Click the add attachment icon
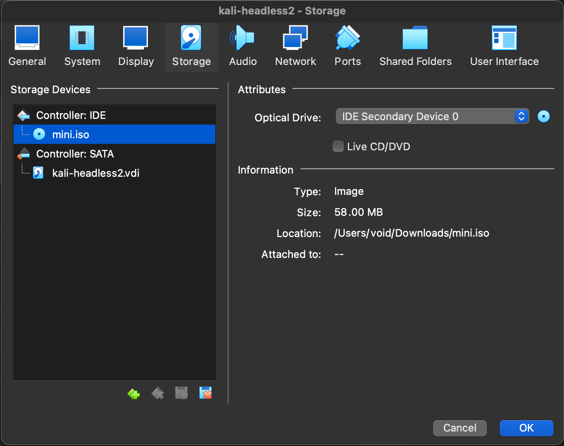This screenshot has width=564, height=446. click(182, 393)
